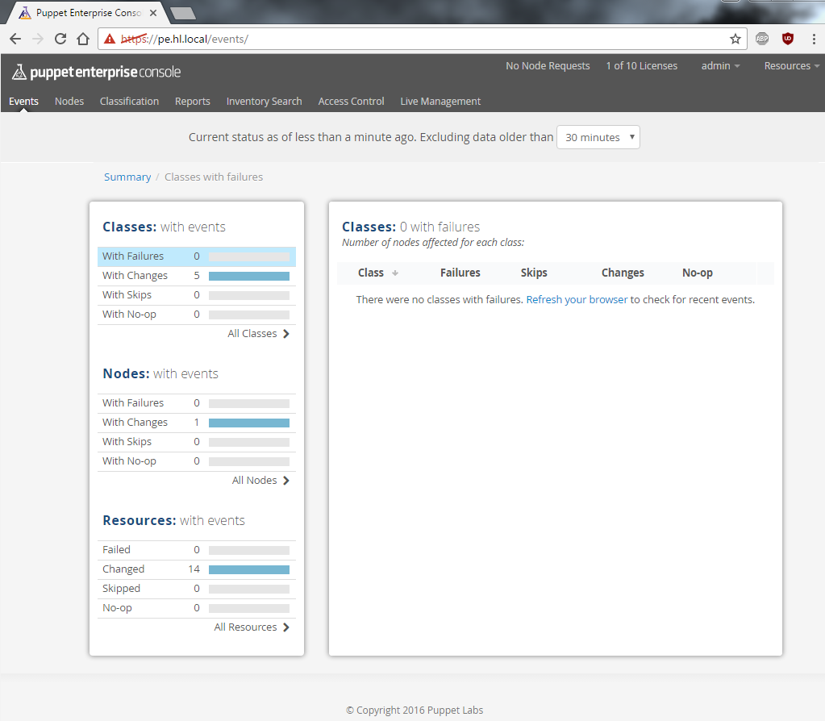Select Classes With Failures row
This screenshot has height=721, width=825.
197,256
